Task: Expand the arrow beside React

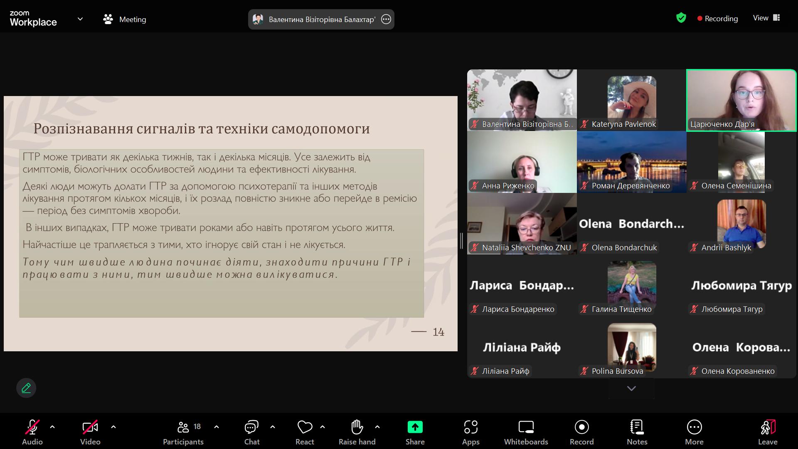Action: tap(323, 427)
